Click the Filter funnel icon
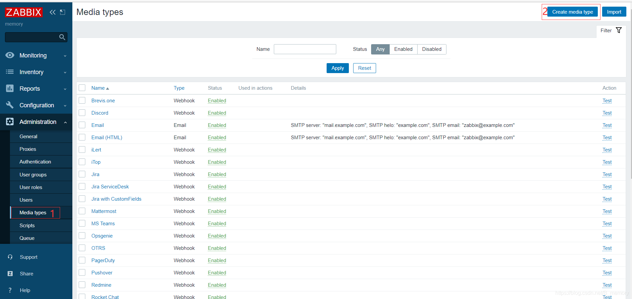 coord(619,30)
